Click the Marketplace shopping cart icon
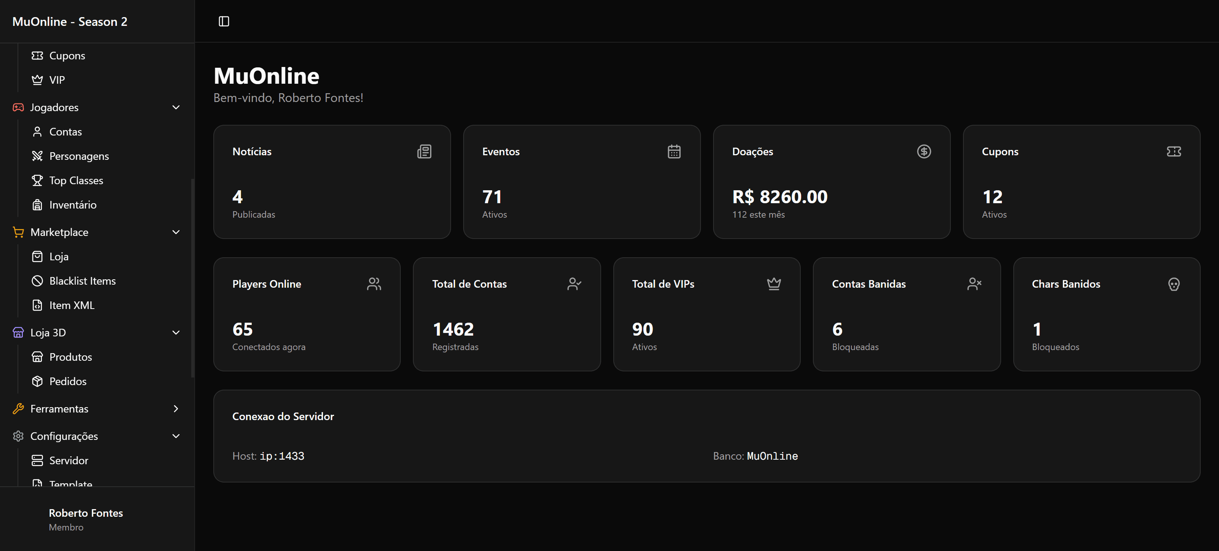 pyautogui.click(x=18, y=232)
